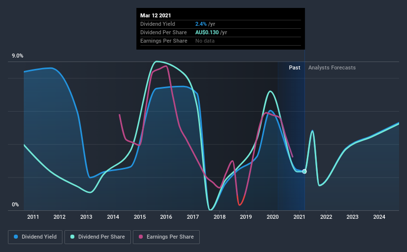Toggle the Dividend Per Share legend button
This screenshot has width=407, height=252.
pyautogui.click(x=98, y=237)
